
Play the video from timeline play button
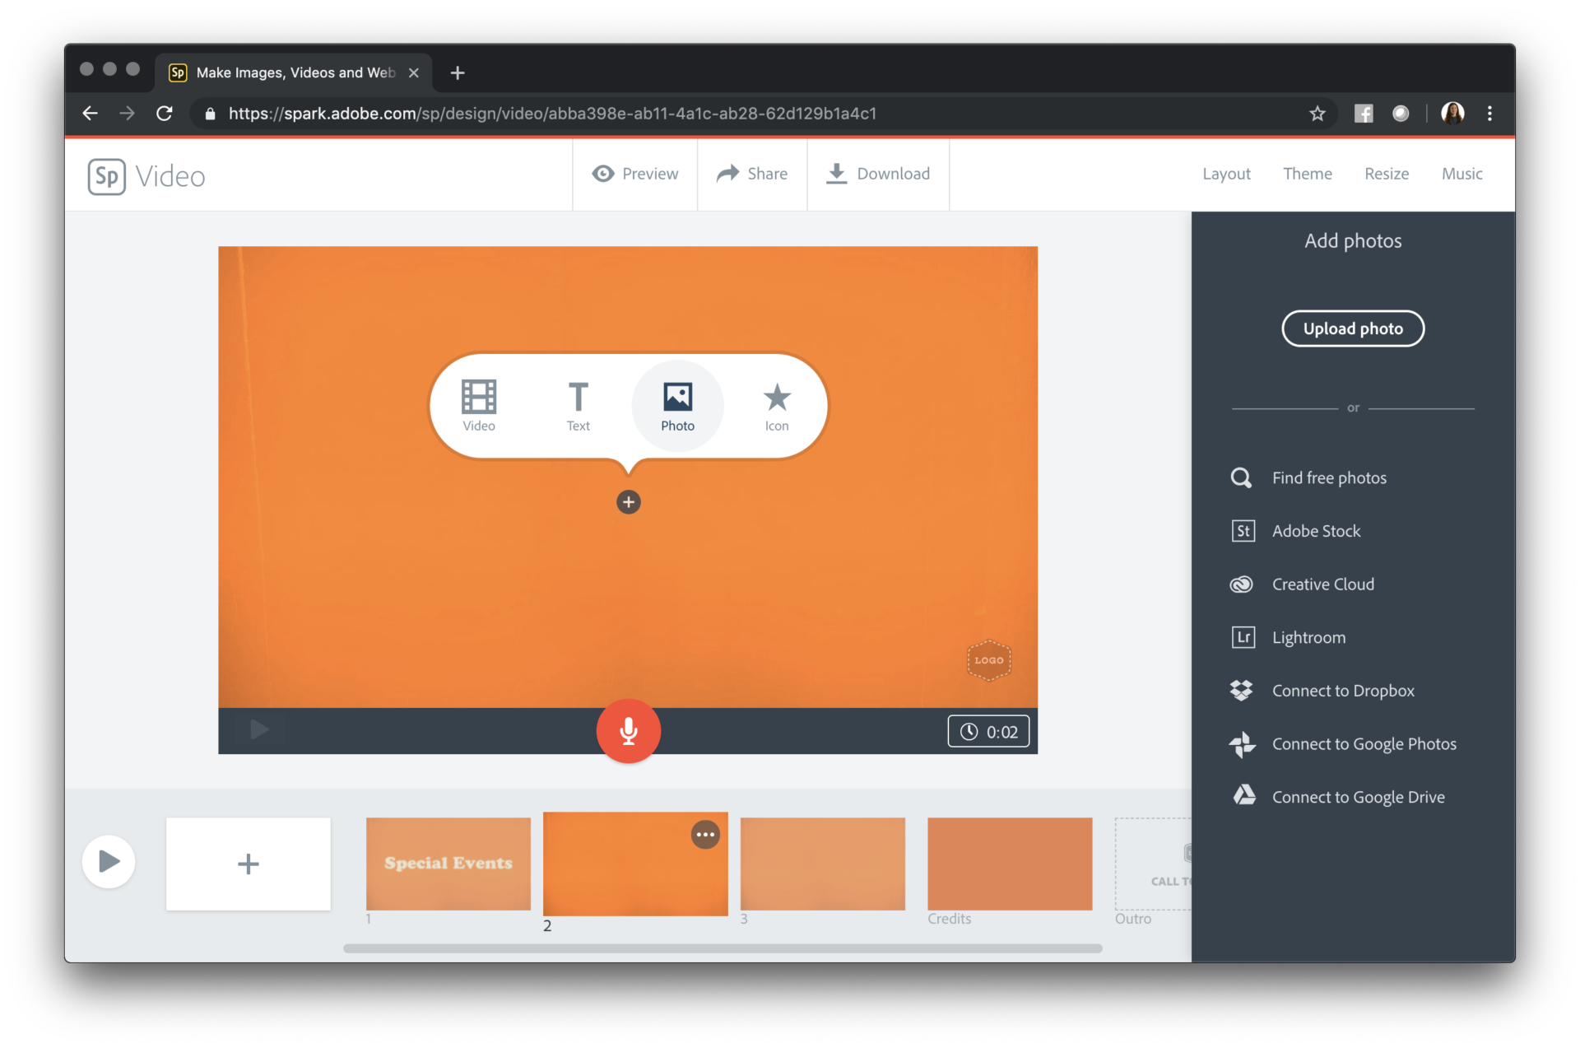point(109,862)
